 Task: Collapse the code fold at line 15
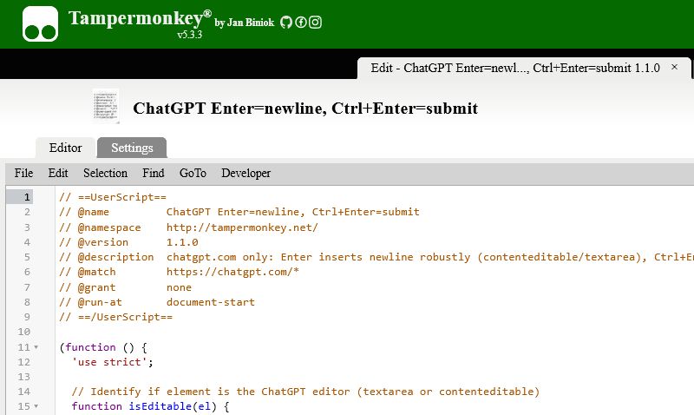tap(36, 406)
